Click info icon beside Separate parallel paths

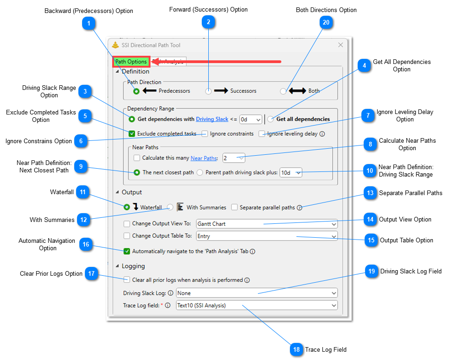coord(299,208)
